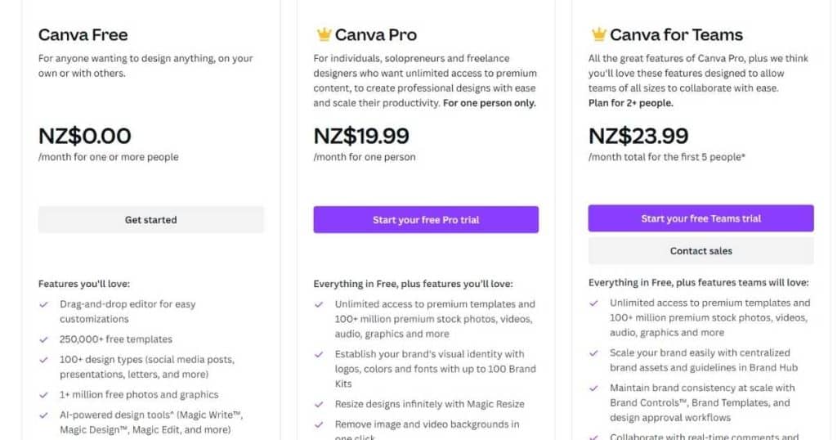Click checkmark beside 100+ design types
837x440 pixels.
click(44, 360)
